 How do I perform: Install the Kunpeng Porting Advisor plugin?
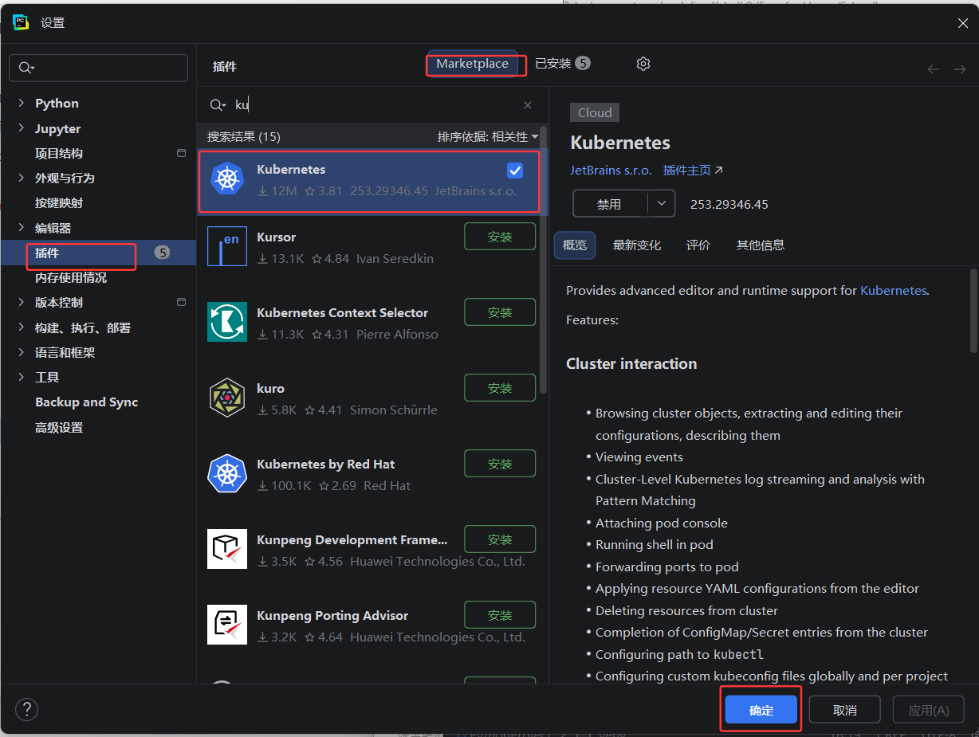(x=500, y=615)
